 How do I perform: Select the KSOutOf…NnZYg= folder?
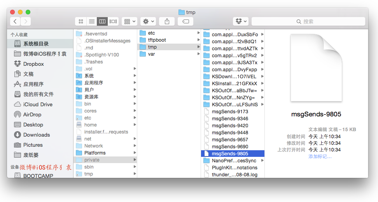[233, 98]
